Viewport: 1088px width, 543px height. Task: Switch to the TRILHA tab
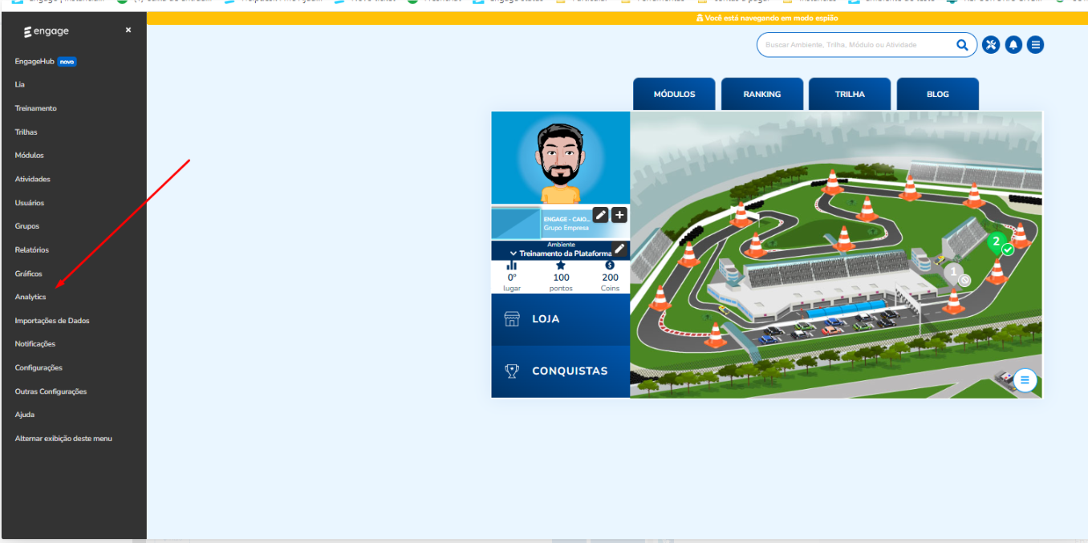850,94
